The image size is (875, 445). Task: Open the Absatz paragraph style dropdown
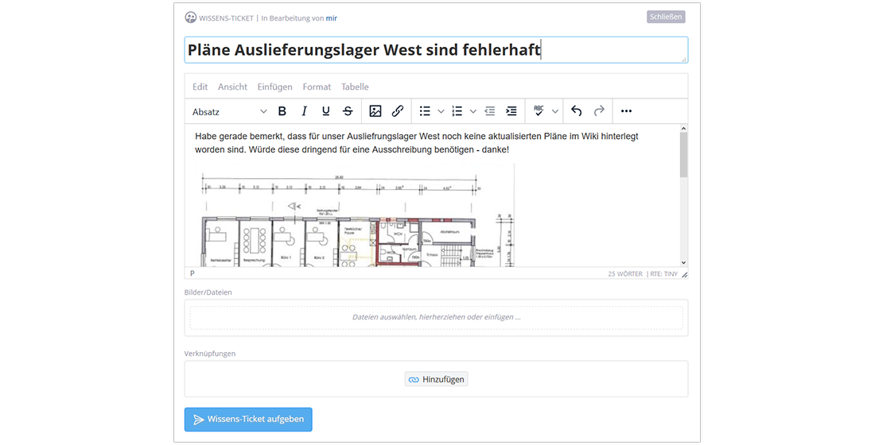tap(229, 112)
